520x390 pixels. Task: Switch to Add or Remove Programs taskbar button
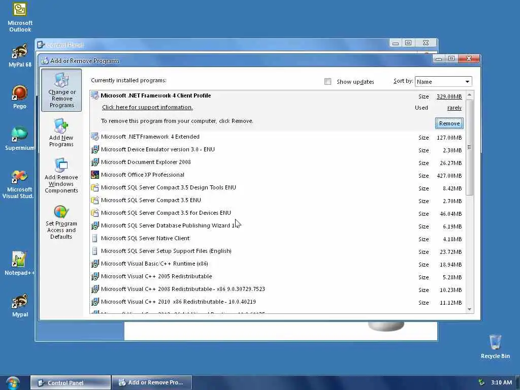(x=152, y=383)
